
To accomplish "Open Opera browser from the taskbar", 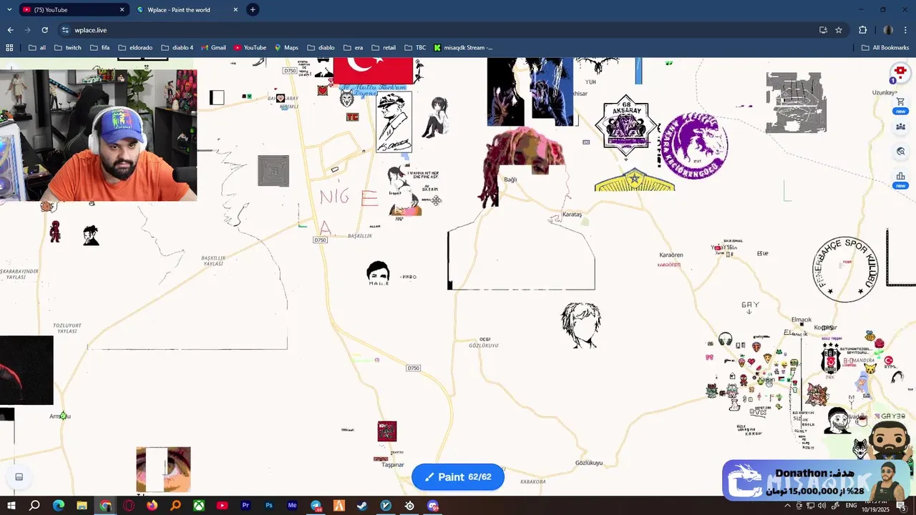I will (x=129, y=506).
